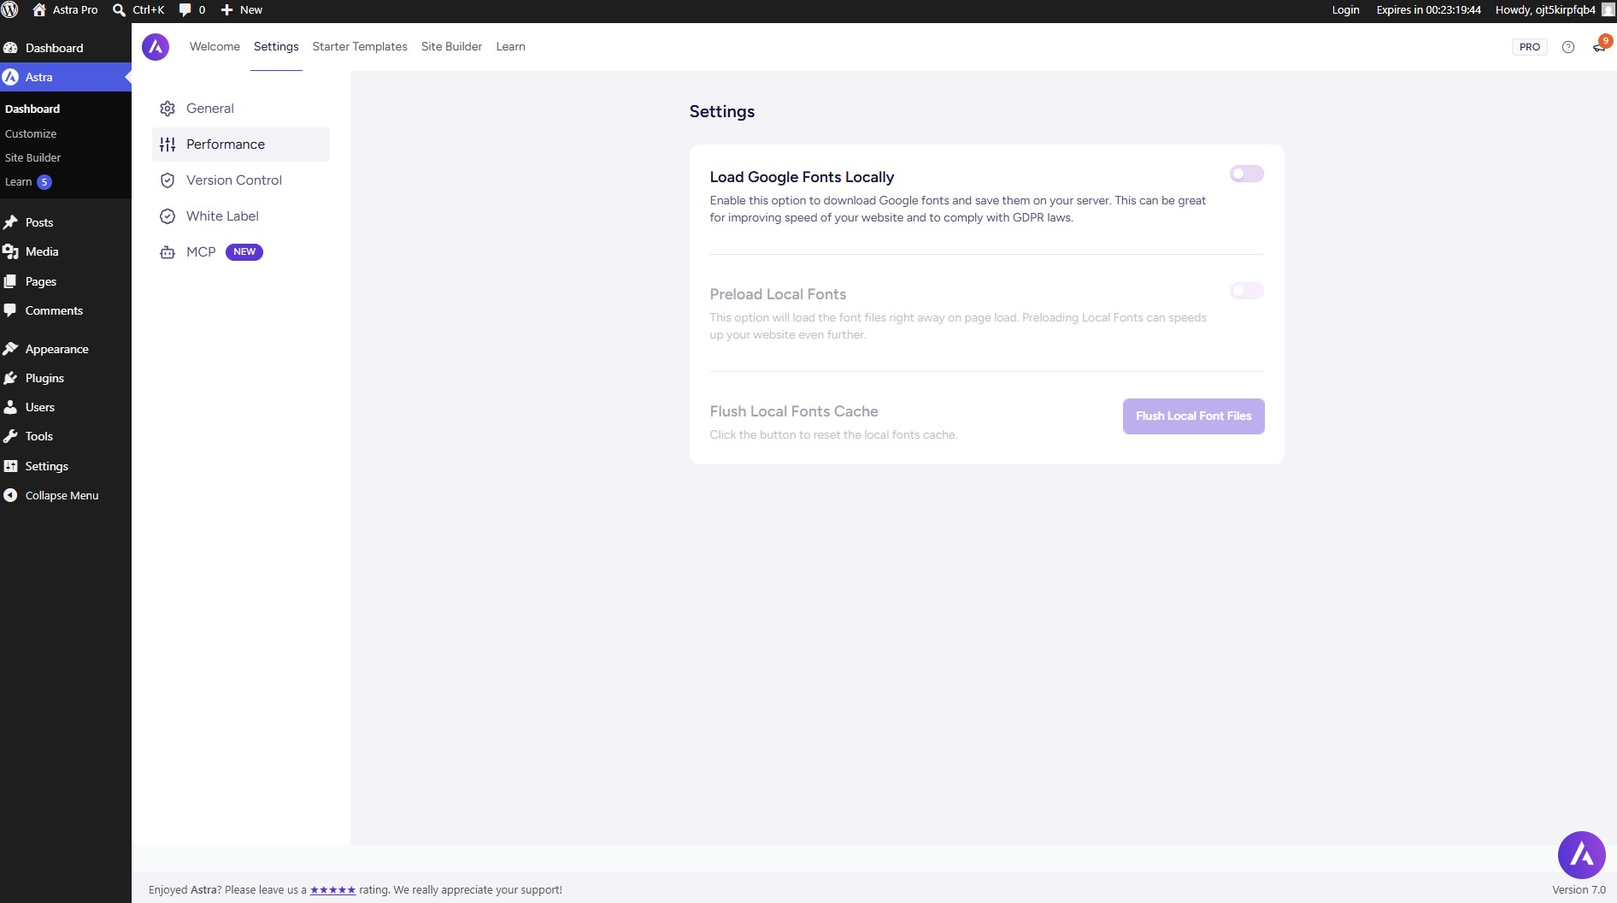Open the Starter Templates tab
This screenshot has height=903, width=1617.
point(360,47)
